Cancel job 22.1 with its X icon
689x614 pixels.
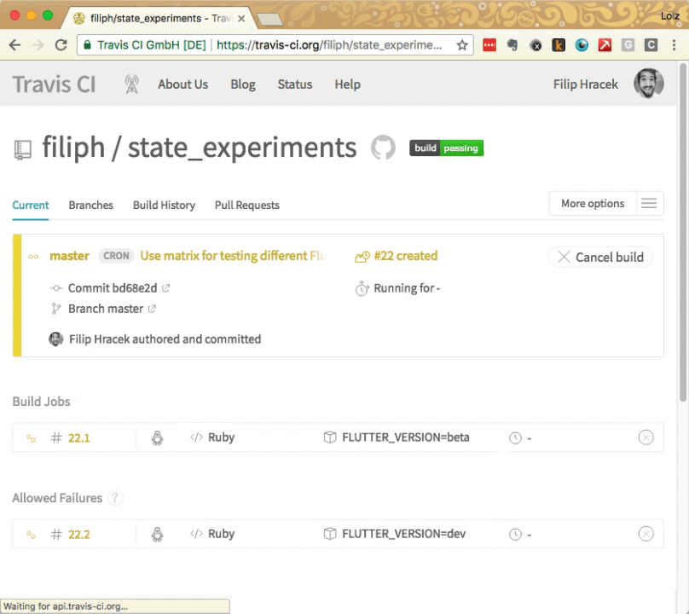tap(646, 437)
